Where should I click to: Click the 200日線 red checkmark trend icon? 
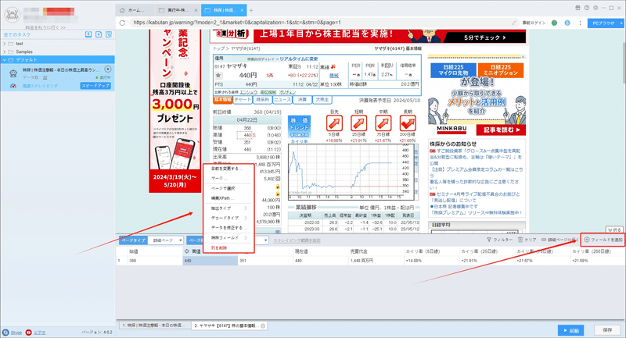click(407, 123)
